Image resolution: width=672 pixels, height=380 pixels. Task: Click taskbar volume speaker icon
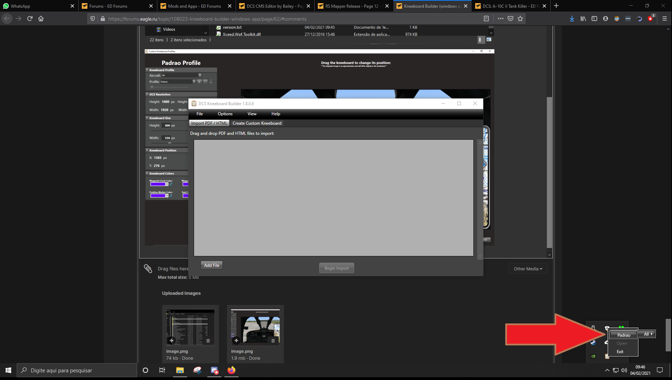tap(624, 371)
